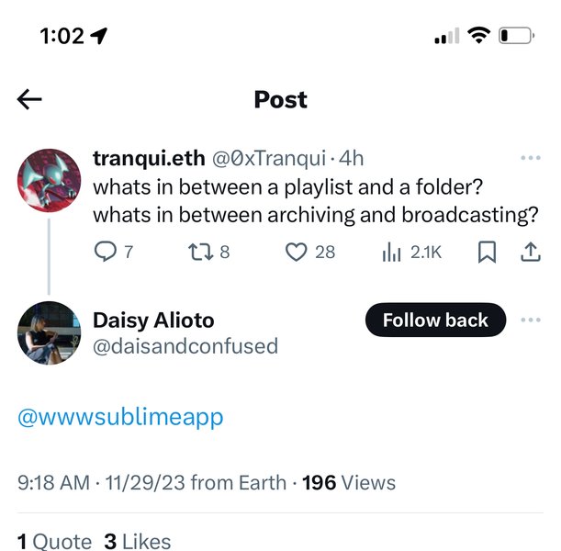View the 1 Quote list
Screen dimensions: 561x551
pos(54,541)
